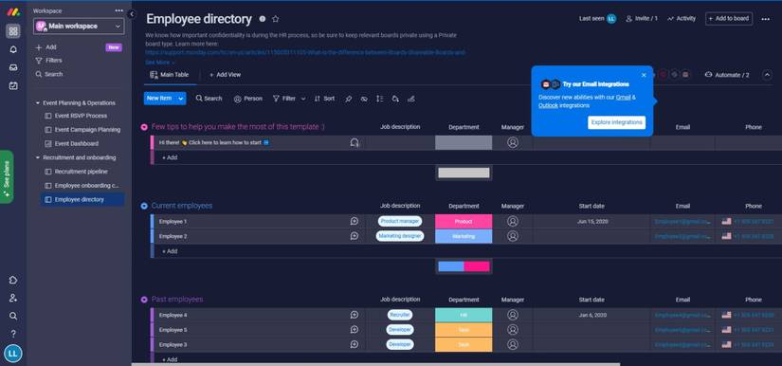Click Product department cell for Employee 1

click(x=464, y=221)
